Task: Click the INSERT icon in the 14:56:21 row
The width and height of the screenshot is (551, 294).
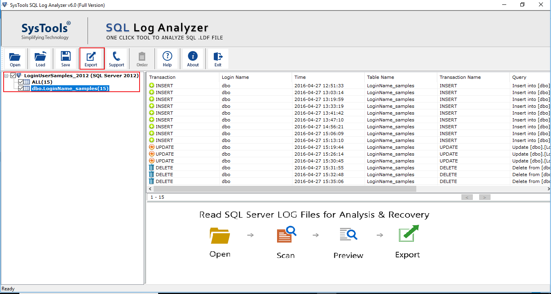Action: pyautogui.click(x=152, y=127)
